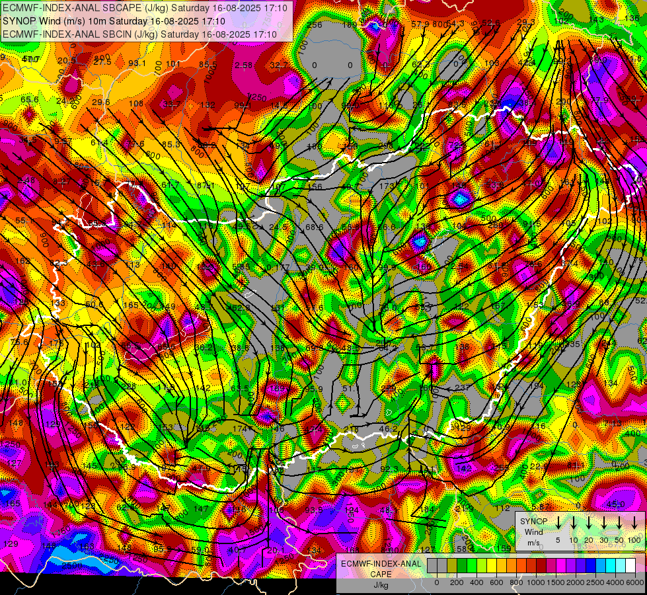Click the '29.6' value on the map
This screenshot has width=647, height=595.
tap(101, 102)
